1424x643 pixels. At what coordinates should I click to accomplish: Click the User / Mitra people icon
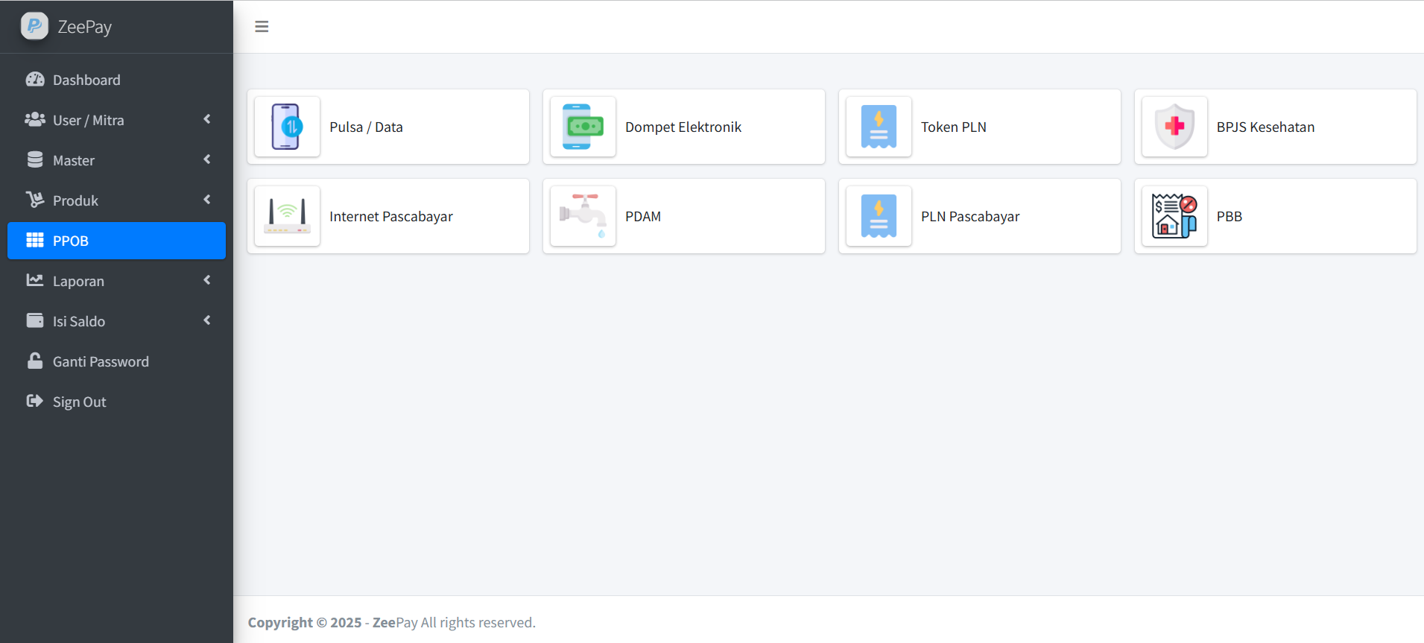pyautogui.click(x=35, y=120)
